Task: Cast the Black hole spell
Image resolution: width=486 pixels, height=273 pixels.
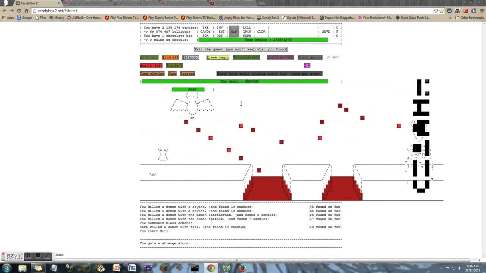Action: point(270,74)
